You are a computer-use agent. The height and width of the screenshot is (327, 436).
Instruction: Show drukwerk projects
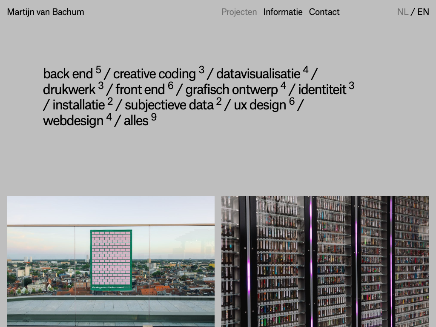click(x=69, y=90)
